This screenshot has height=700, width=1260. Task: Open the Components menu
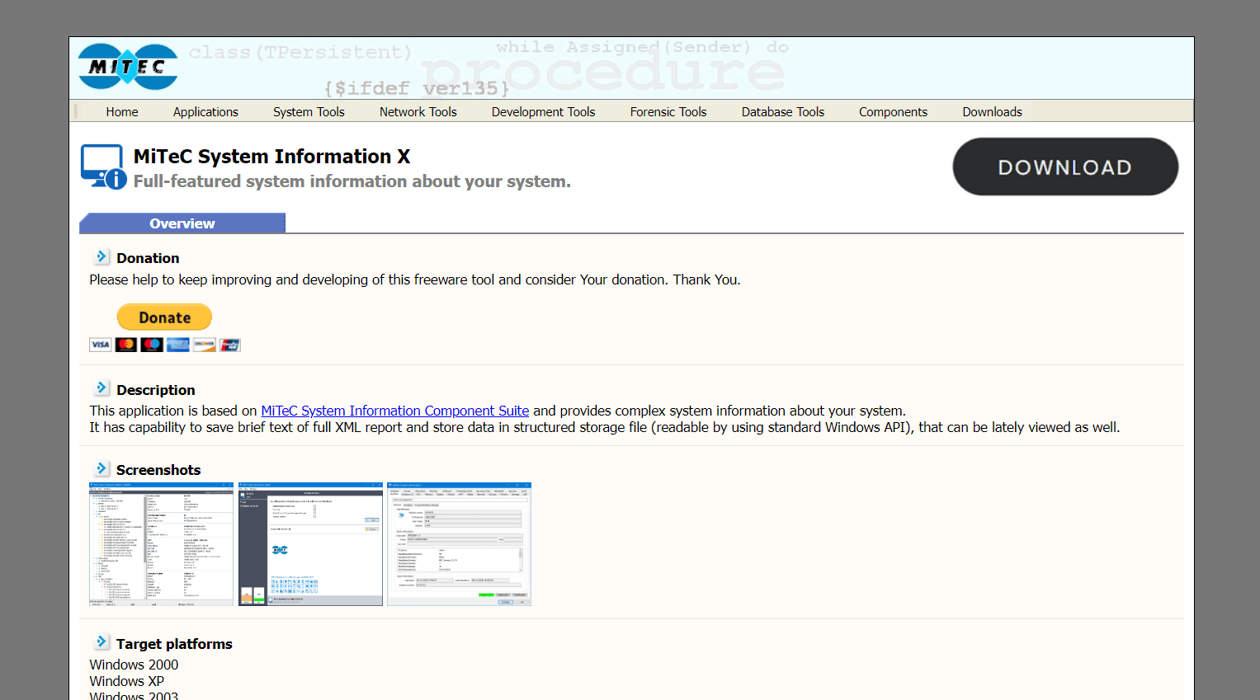coord(893,112)
